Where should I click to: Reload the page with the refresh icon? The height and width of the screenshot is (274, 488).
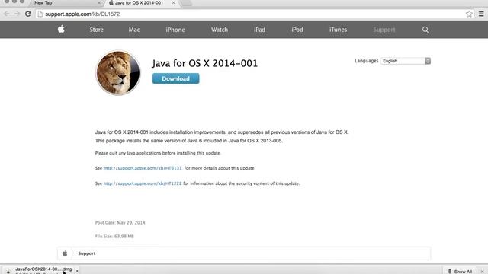[x=28, y=14]
